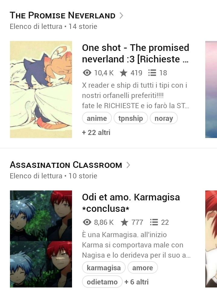Select the tpnship tag
Image resolution: width=217 pixels, height=295 pixels.
(131, 118)
